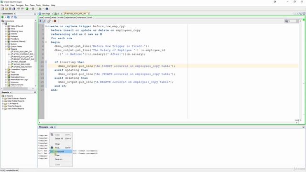The image size is (306, 172).
Task: Select SECURE_EMPLOYEES trigger in tree
Action: coord(22,64)
